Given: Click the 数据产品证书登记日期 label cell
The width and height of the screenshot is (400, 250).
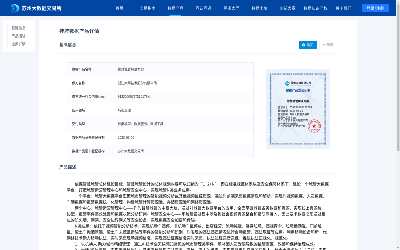Looking at the screenshot, I should 90,137.
